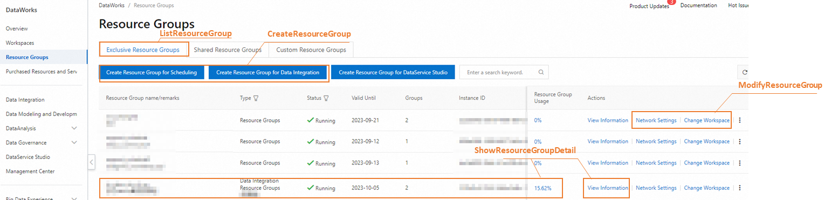Viewport: 831px width, 200px height.
Task: Click the 15.62% usage value
Action: pos(542,188)
